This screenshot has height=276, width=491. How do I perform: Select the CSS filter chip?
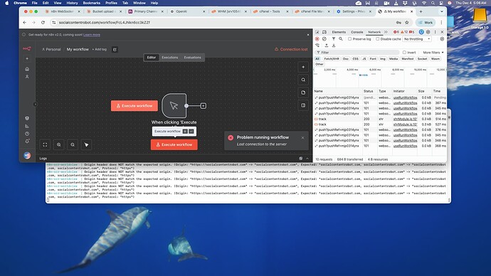pos(355,59)
